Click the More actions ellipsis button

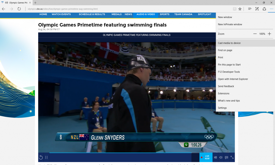271,9
